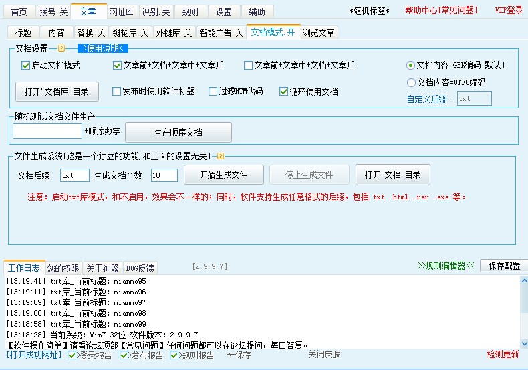Open the >>规则编辑器<< panel
Image resolution: width=528 pixels, height=370 pixels.
[x=446, y=266]
